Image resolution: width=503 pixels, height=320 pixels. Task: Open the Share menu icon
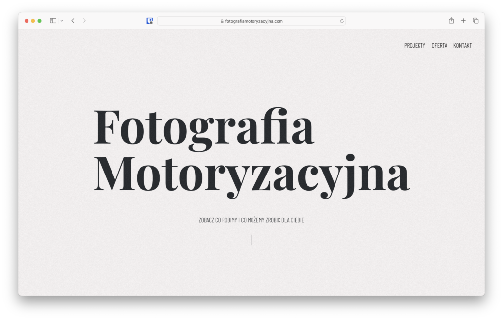point(451,21)
